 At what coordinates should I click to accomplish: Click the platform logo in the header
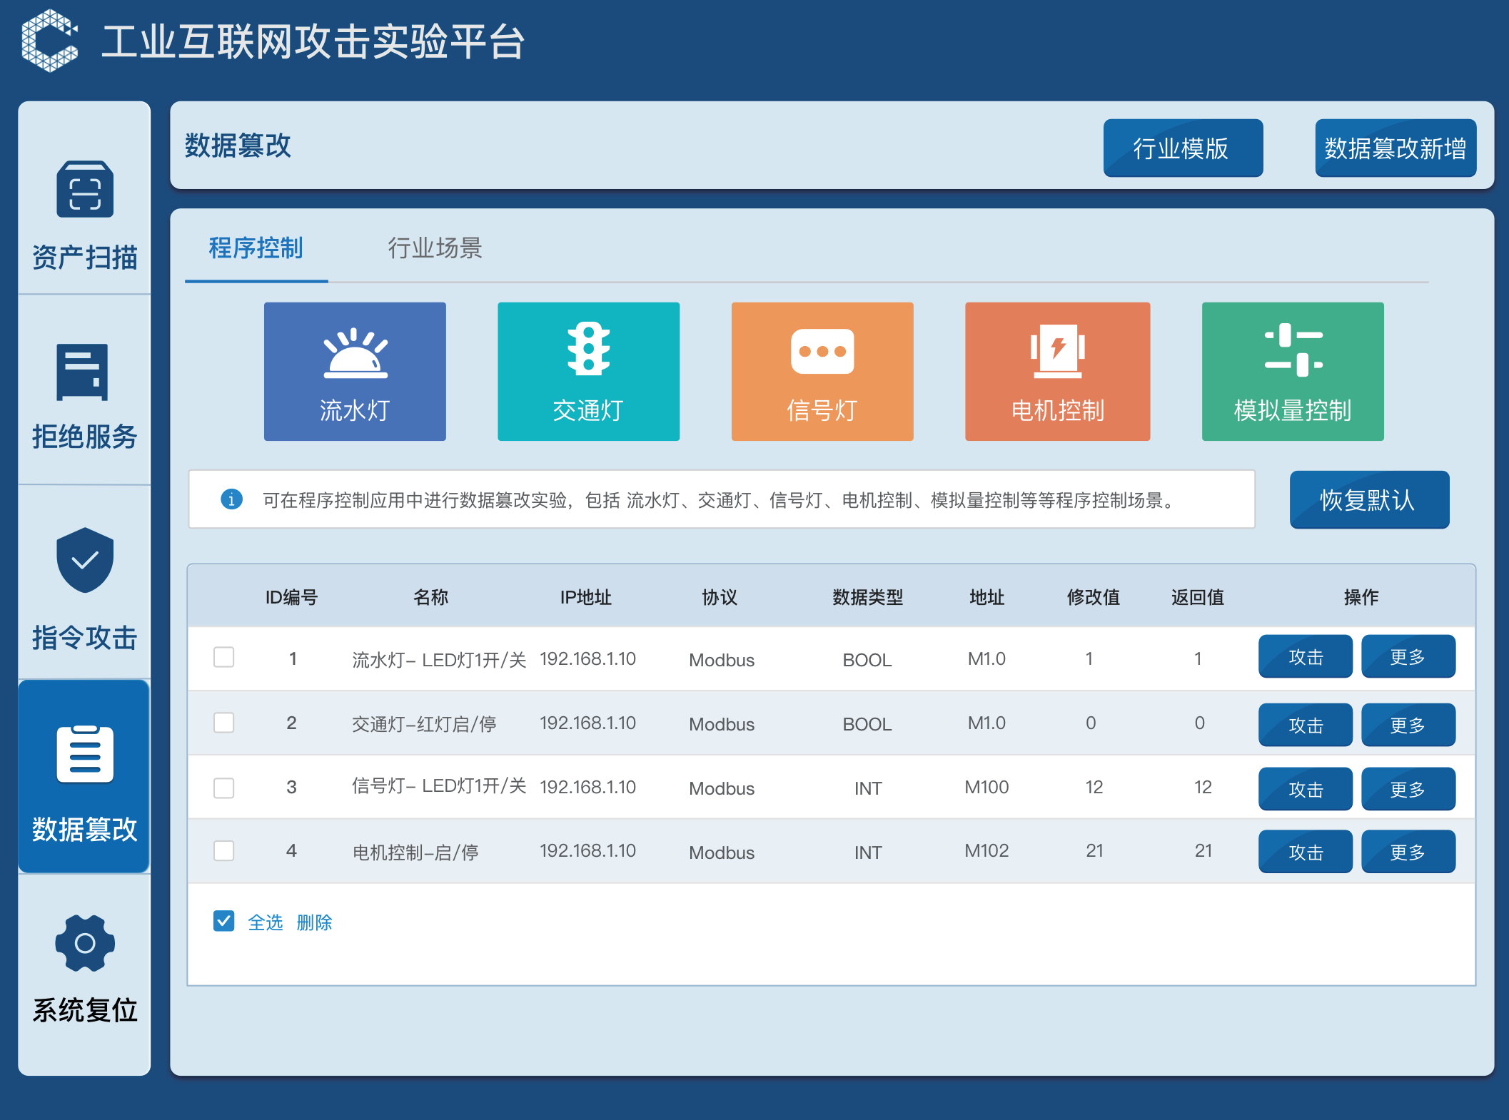click(49, 41)
